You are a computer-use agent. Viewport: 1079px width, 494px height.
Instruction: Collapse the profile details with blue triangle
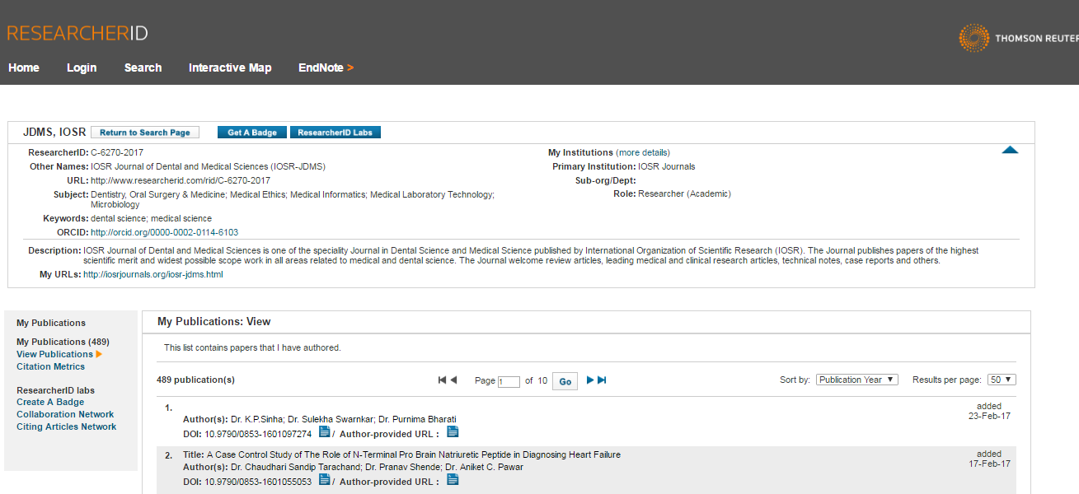coord(1010,150)
